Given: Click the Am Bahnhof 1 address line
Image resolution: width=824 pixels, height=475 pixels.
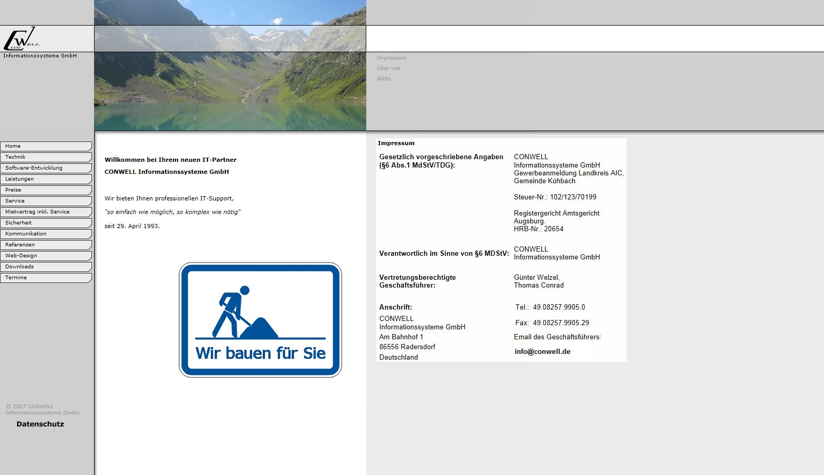Looking at the screenshot, I should coord(401,337).
